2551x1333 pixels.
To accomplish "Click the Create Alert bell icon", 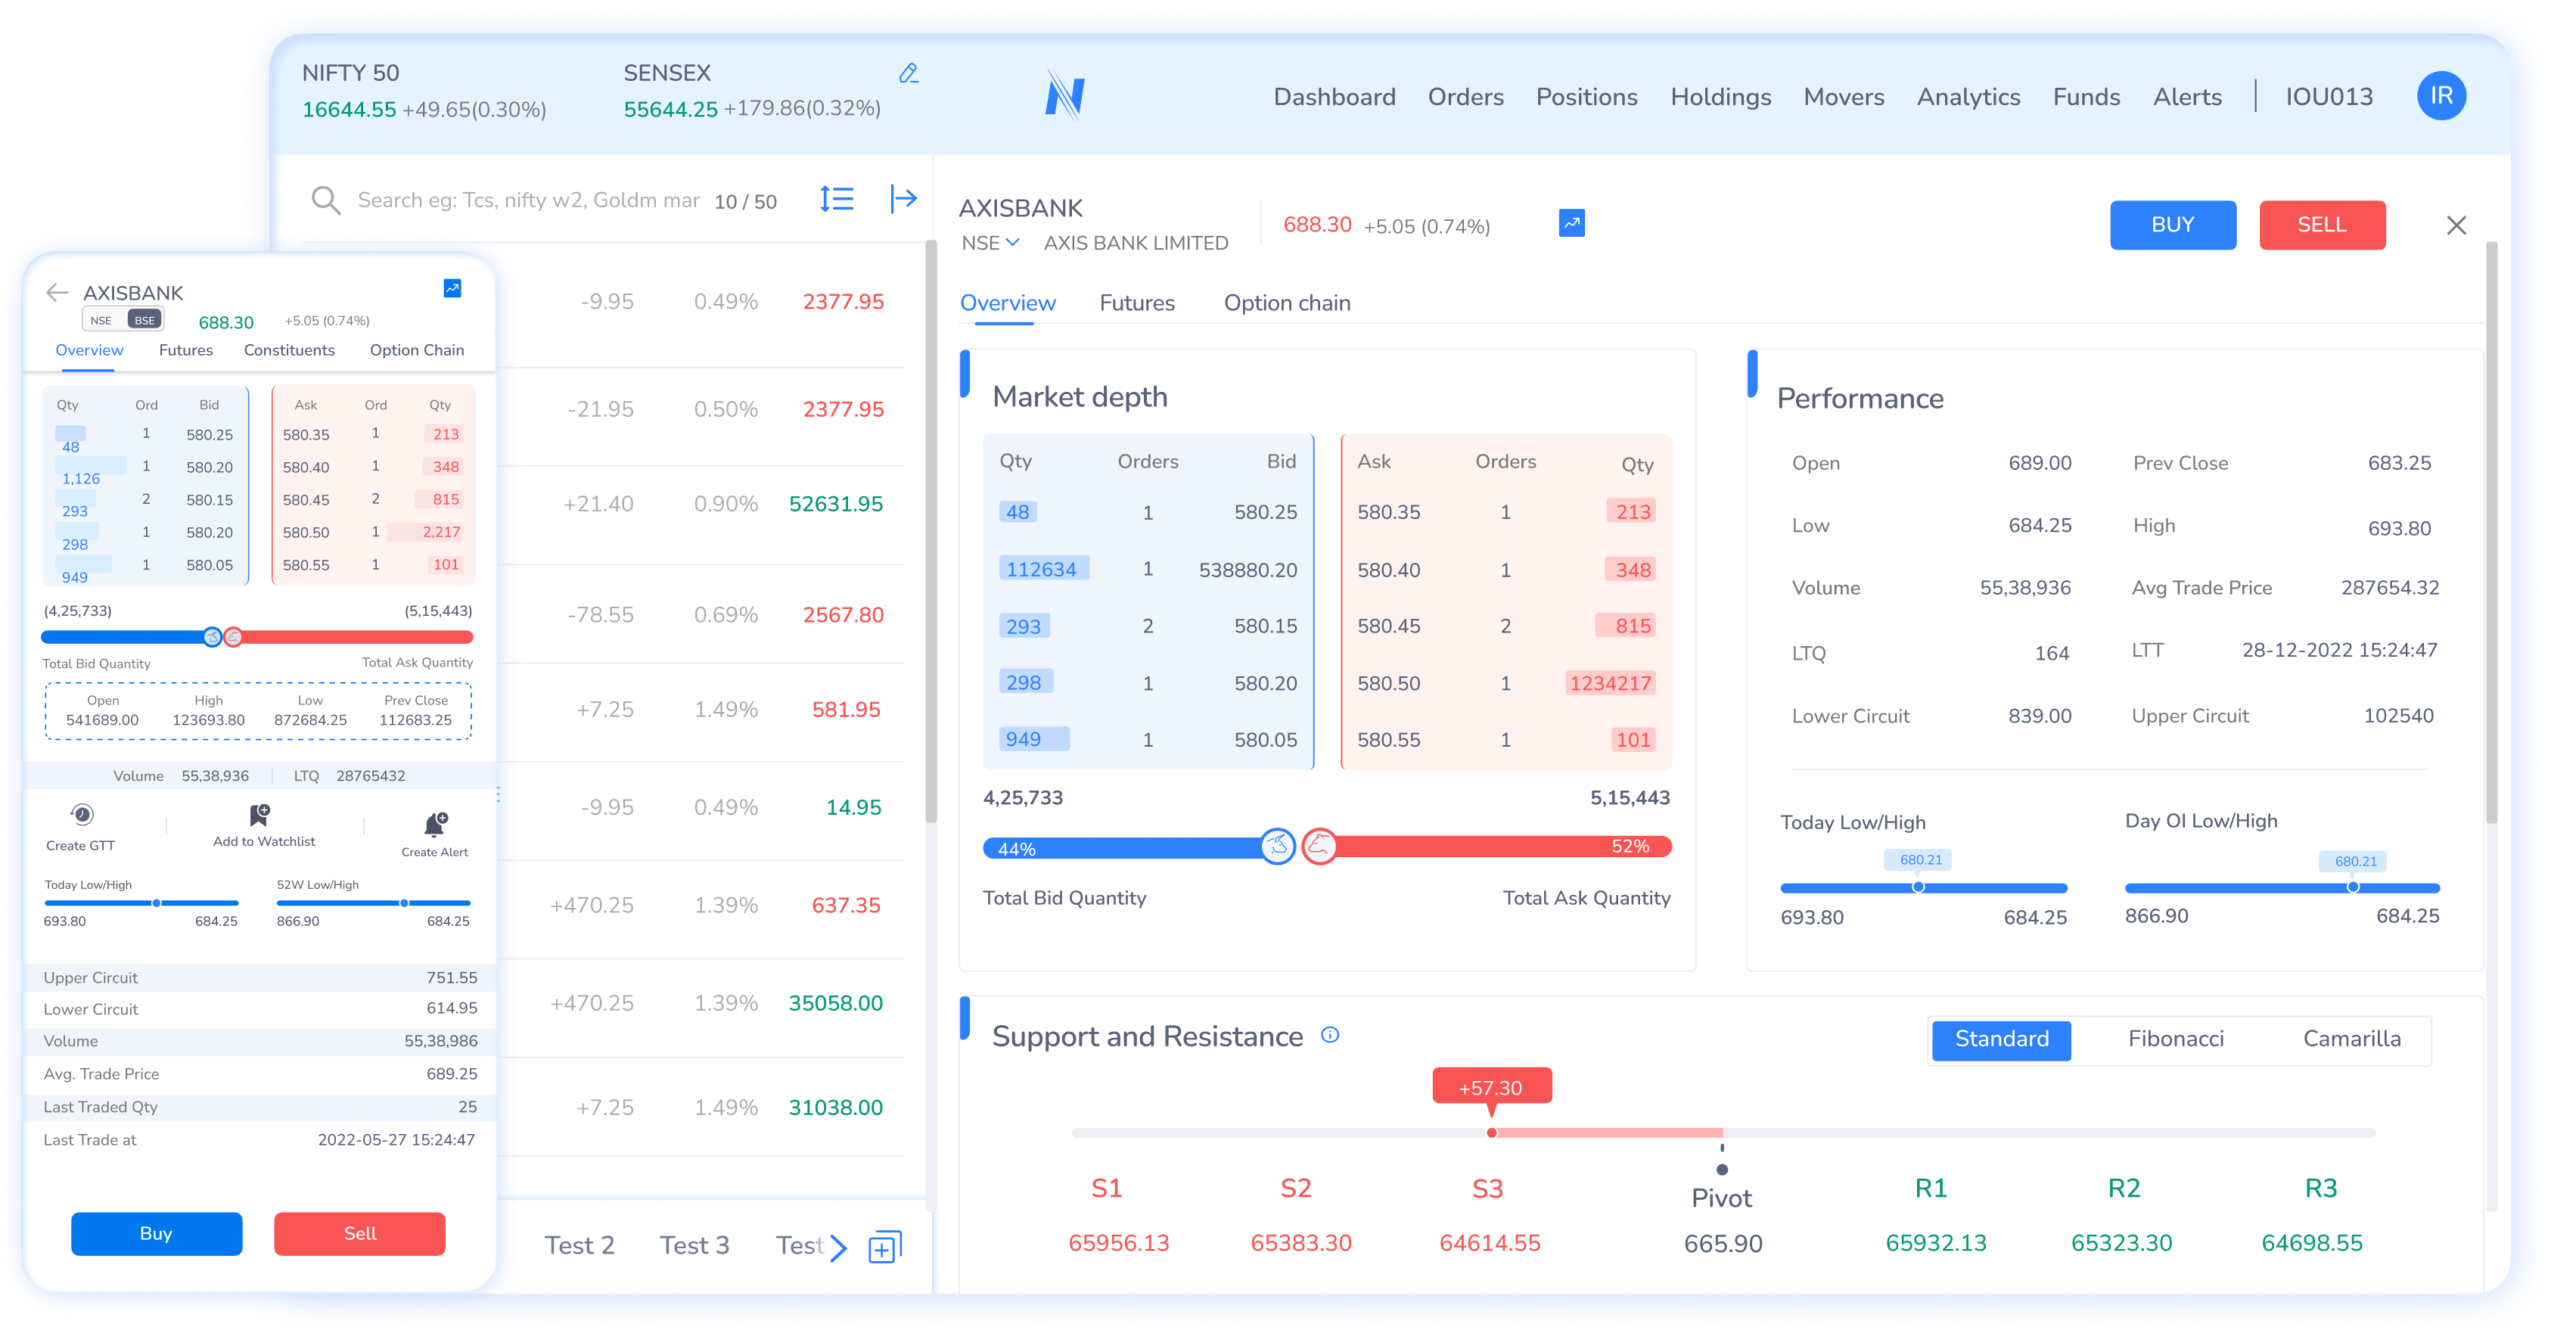I will (435, 824).
